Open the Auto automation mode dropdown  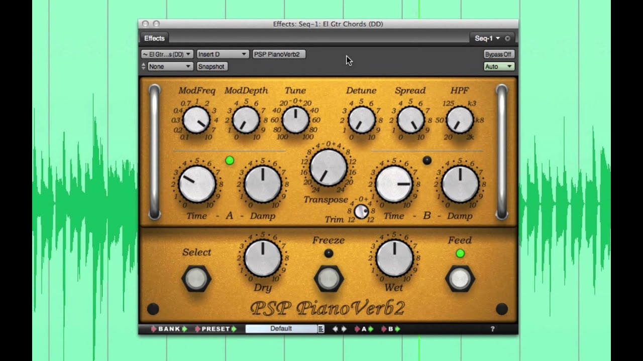pos(499,66)
